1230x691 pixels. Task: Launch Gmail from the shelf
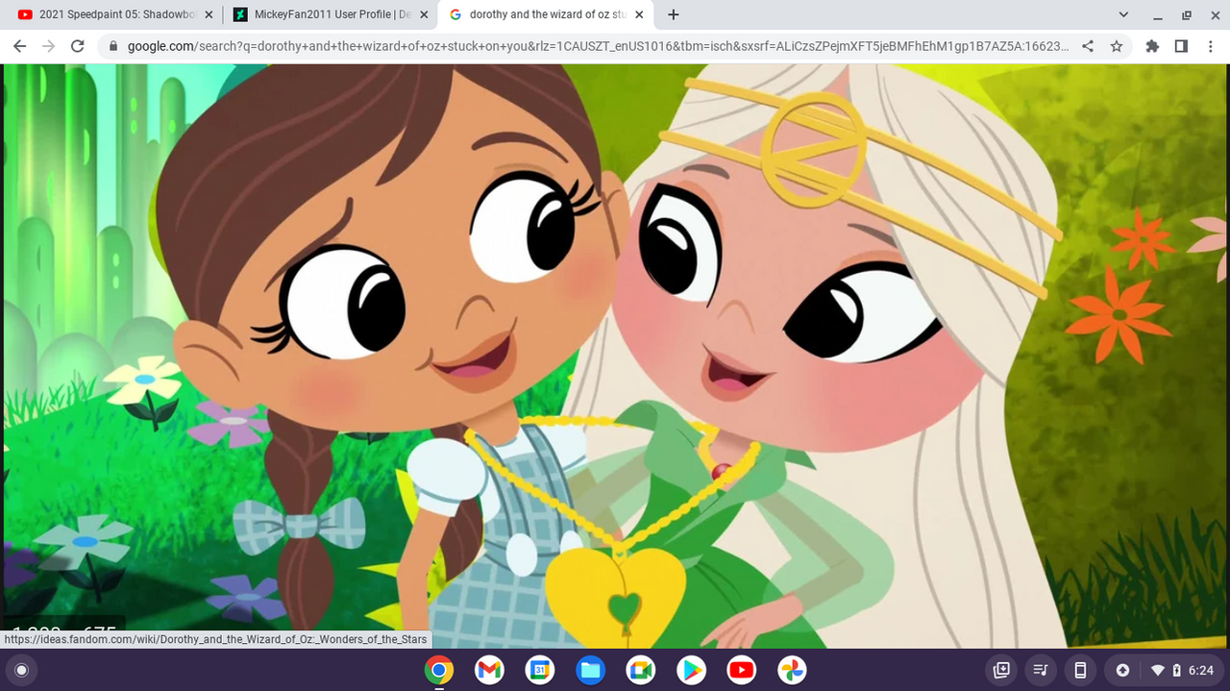coord(489,670)
